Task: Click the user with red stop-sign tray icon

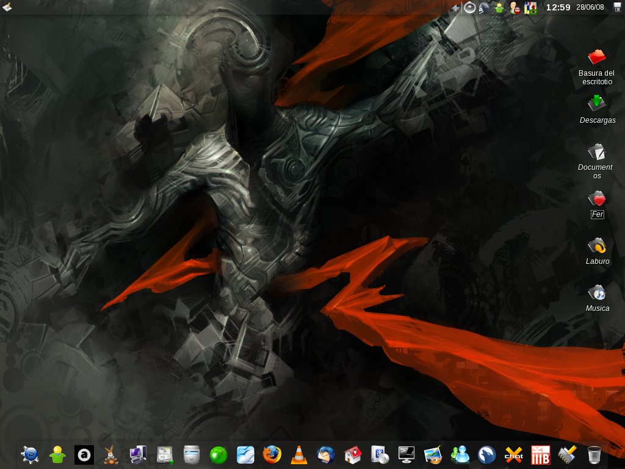Action: (x=515, y=7)
